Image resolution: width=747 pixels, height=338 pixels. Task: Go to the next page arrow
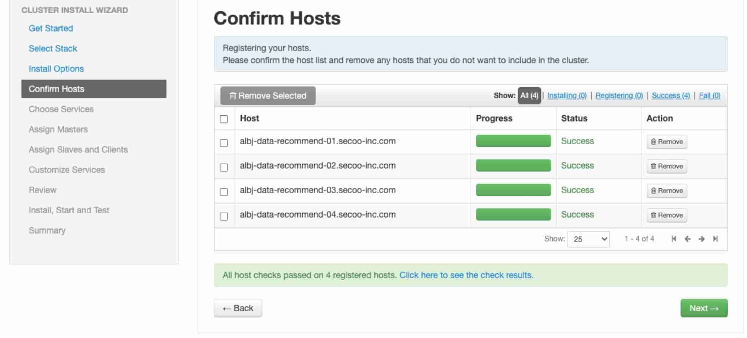[701, 239]
